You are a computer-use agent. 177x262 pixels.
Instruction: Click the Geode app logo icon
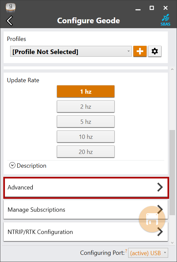[10, 8]
